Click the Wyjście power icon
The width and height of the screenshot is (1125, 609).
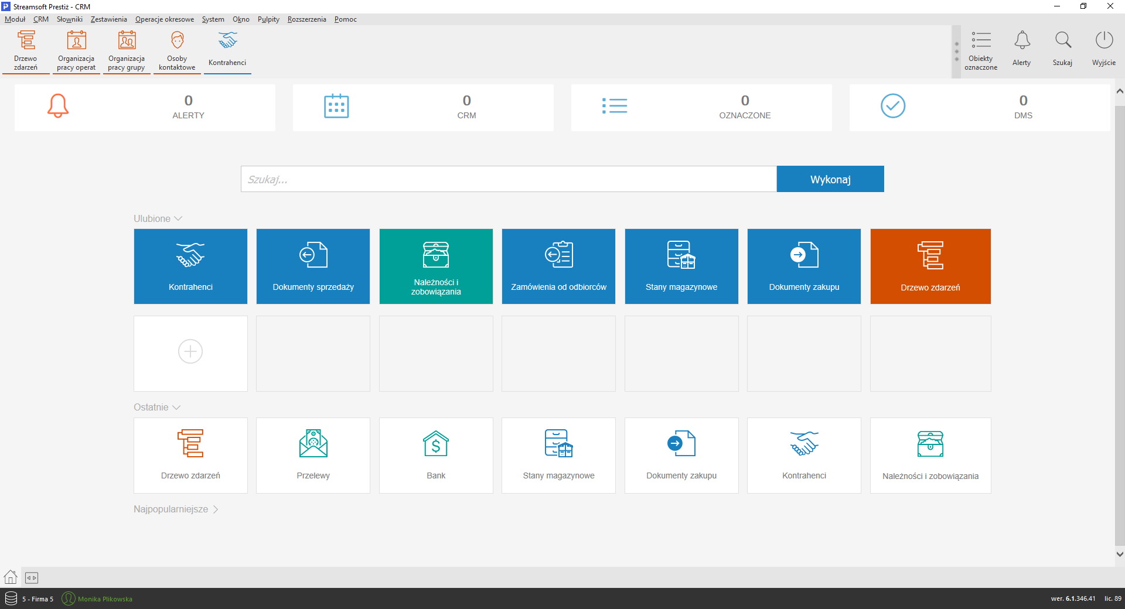click(x=1104, y=49)
